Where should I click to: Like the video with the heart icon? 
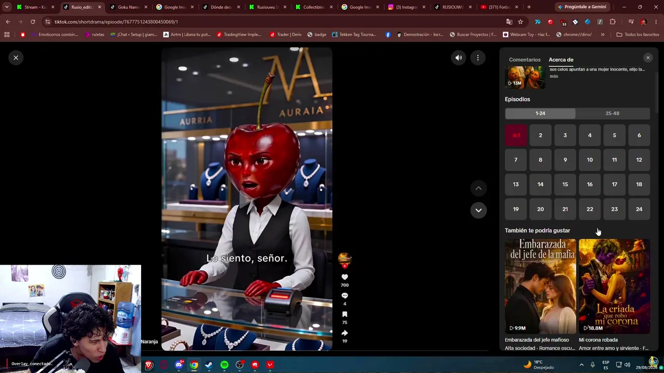(344, 277)
